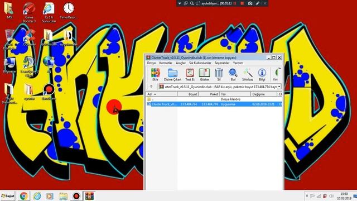Open the oyunlar desktop folder

click(29, 92)
